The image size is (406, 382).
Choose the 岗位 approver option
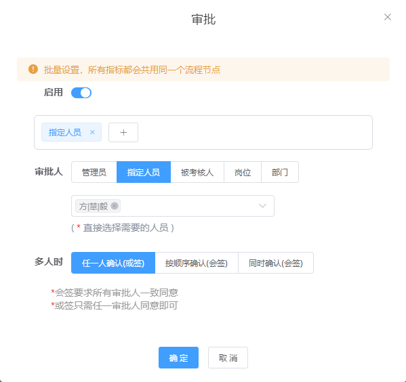pyautogui.click(x=243, y=172)
